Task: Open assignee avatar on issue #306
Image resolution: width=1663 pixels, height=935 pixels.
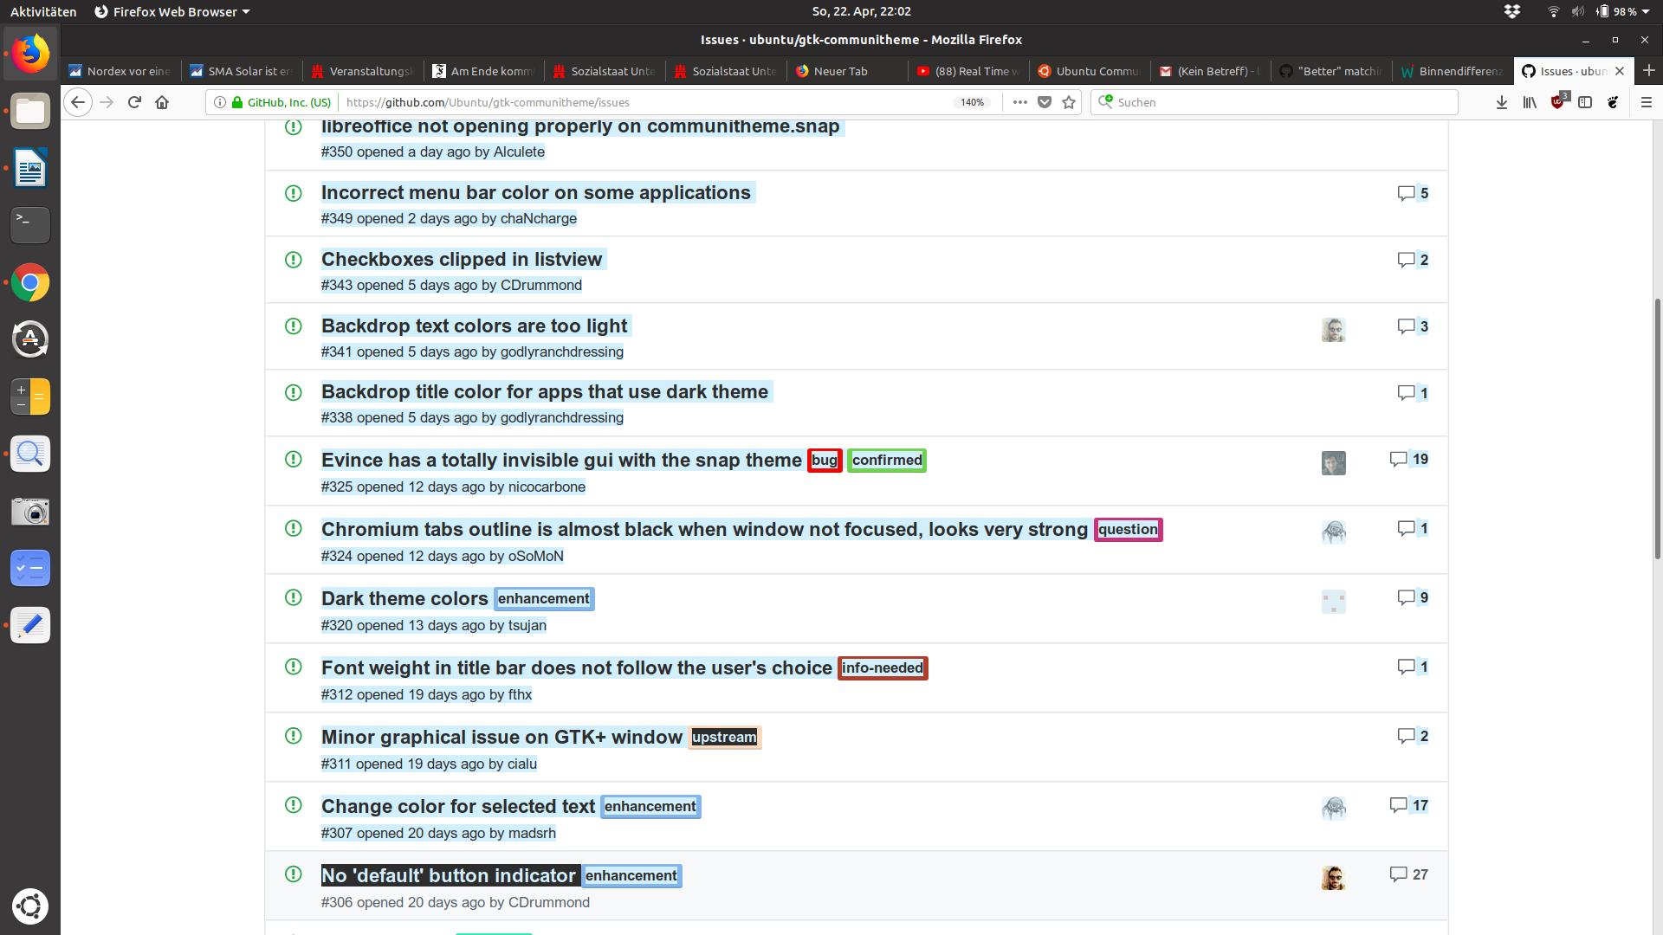Action: [x=1333, y=877]
